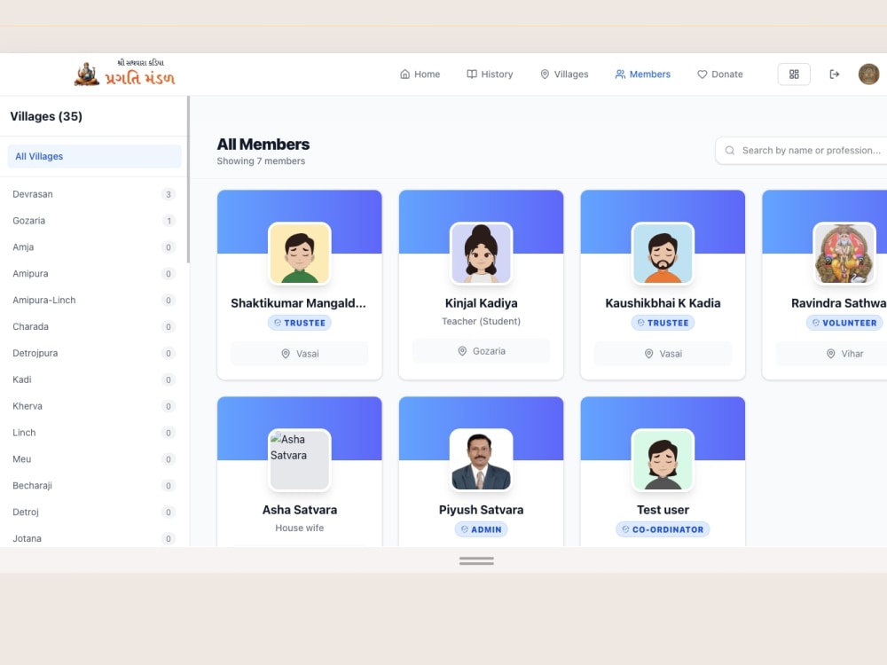Select the Members navigation tab
The height and width of the screenshot is (665, 887).
point(642,74)
